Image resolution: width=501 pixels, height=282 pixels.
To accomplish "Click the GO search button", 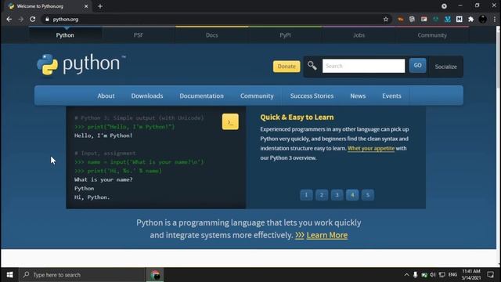I will pyautogui.click(x=417, y=66).
